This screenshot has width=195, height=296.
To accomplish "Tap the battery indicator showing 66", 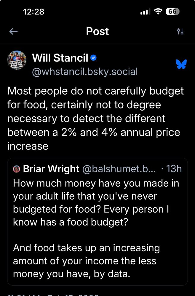I will point(173,12).
